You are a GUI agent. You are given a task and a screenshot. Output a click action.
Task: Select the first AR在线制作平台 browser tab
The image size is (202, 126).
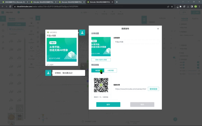(15, 2)
